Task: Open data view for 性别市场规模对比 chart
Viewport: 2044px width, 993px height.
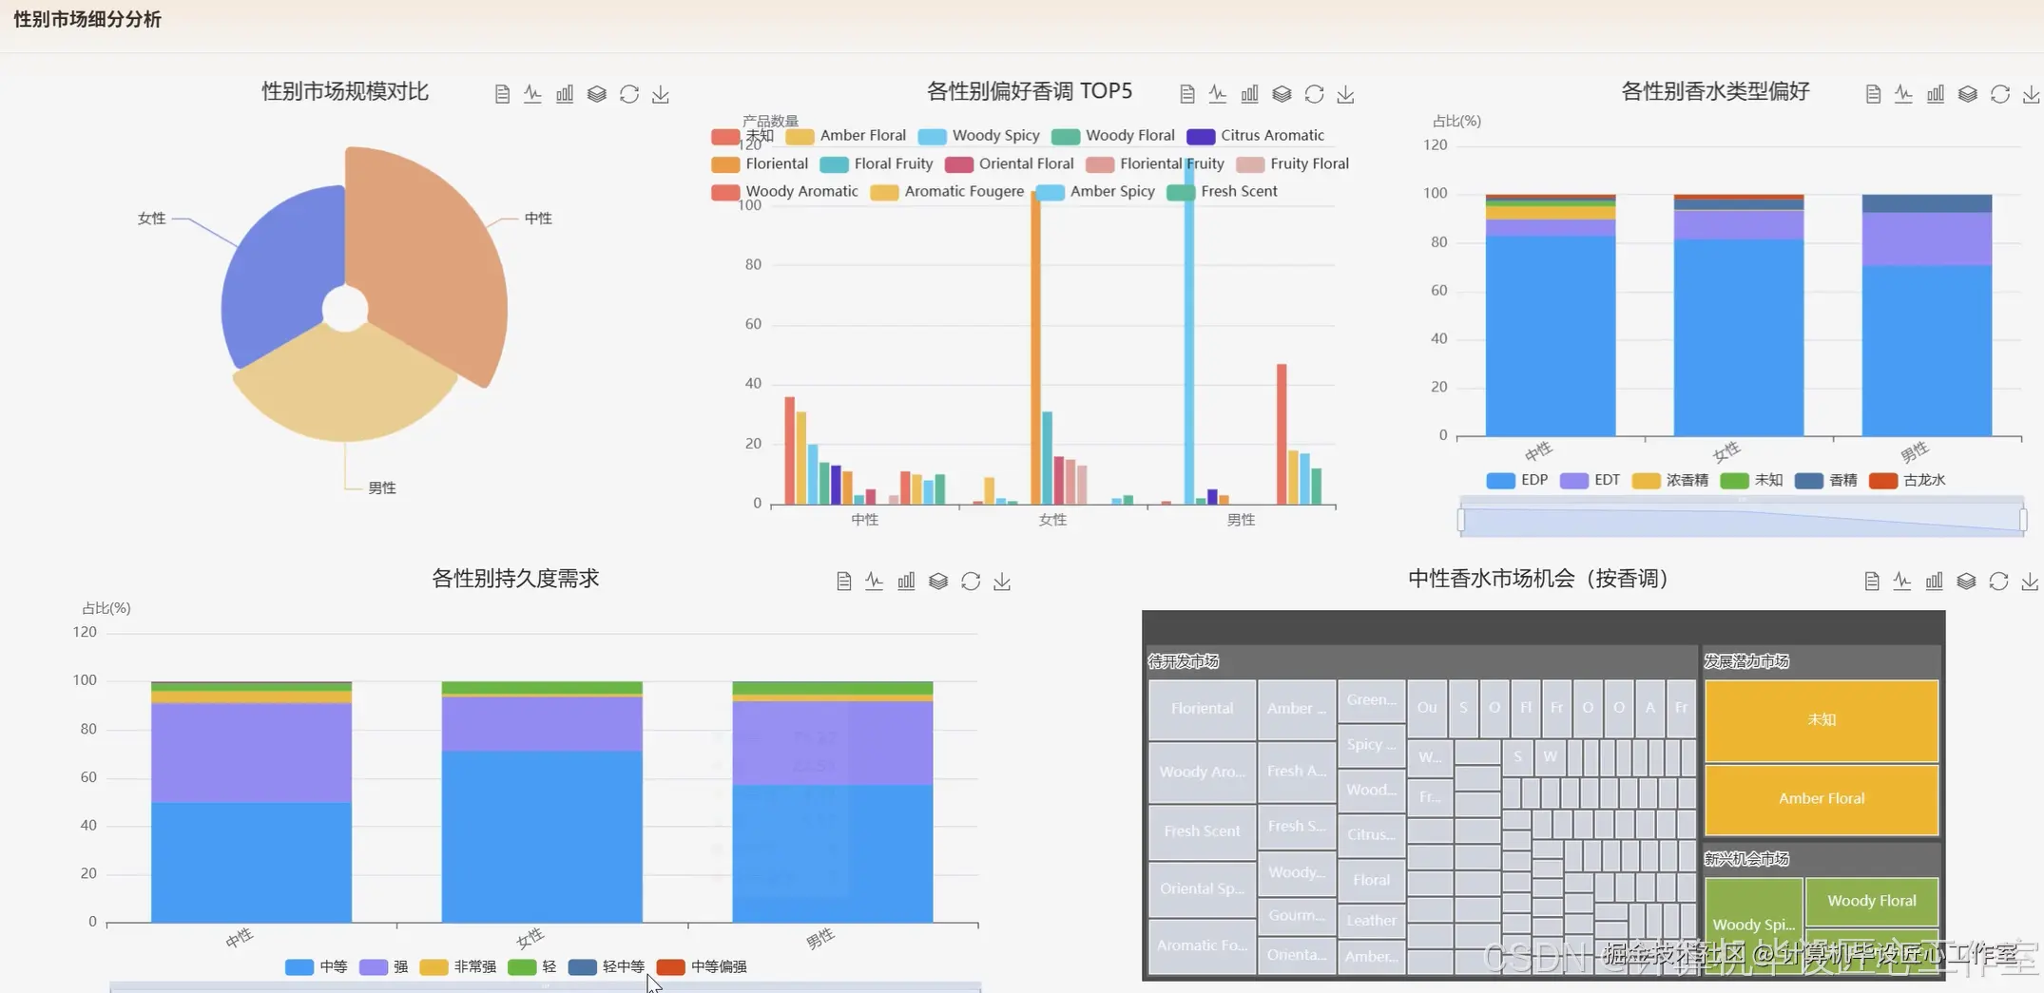Action: tap(502, 94)
